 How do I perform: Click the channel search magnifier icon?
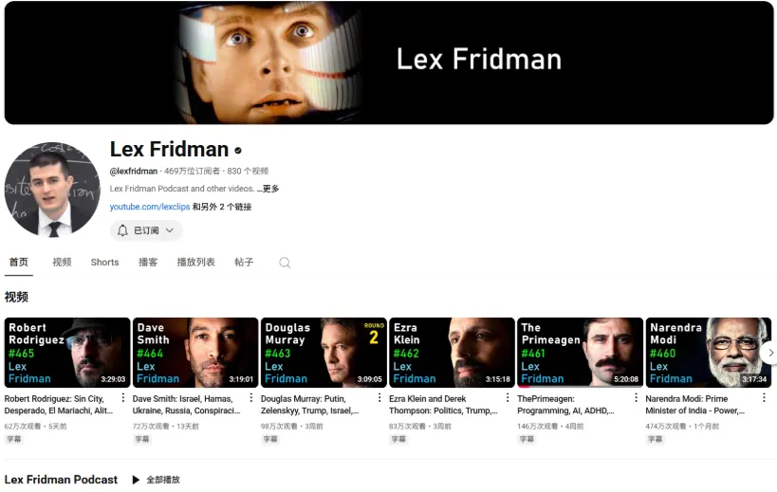pos(285,263)
